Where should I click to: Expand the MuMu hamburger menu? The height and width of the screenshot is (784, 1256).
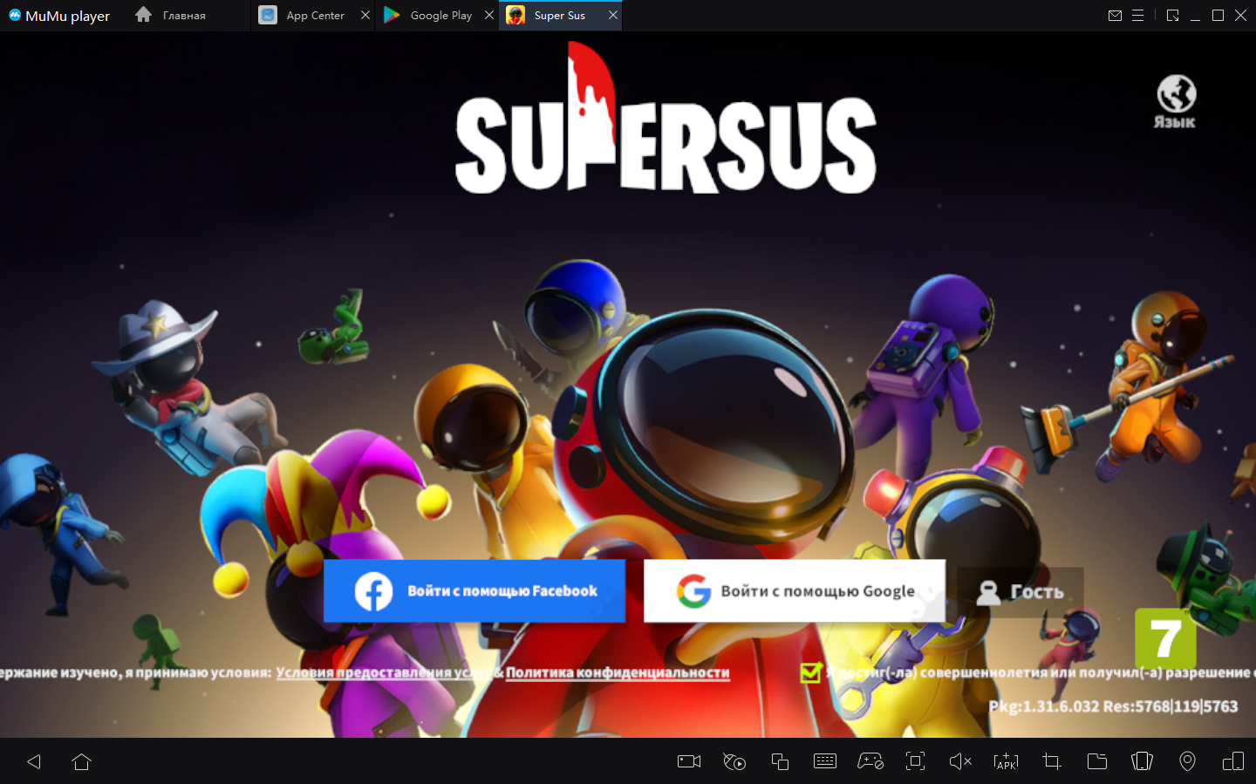pyautogui.click(x=1137, y=16)
